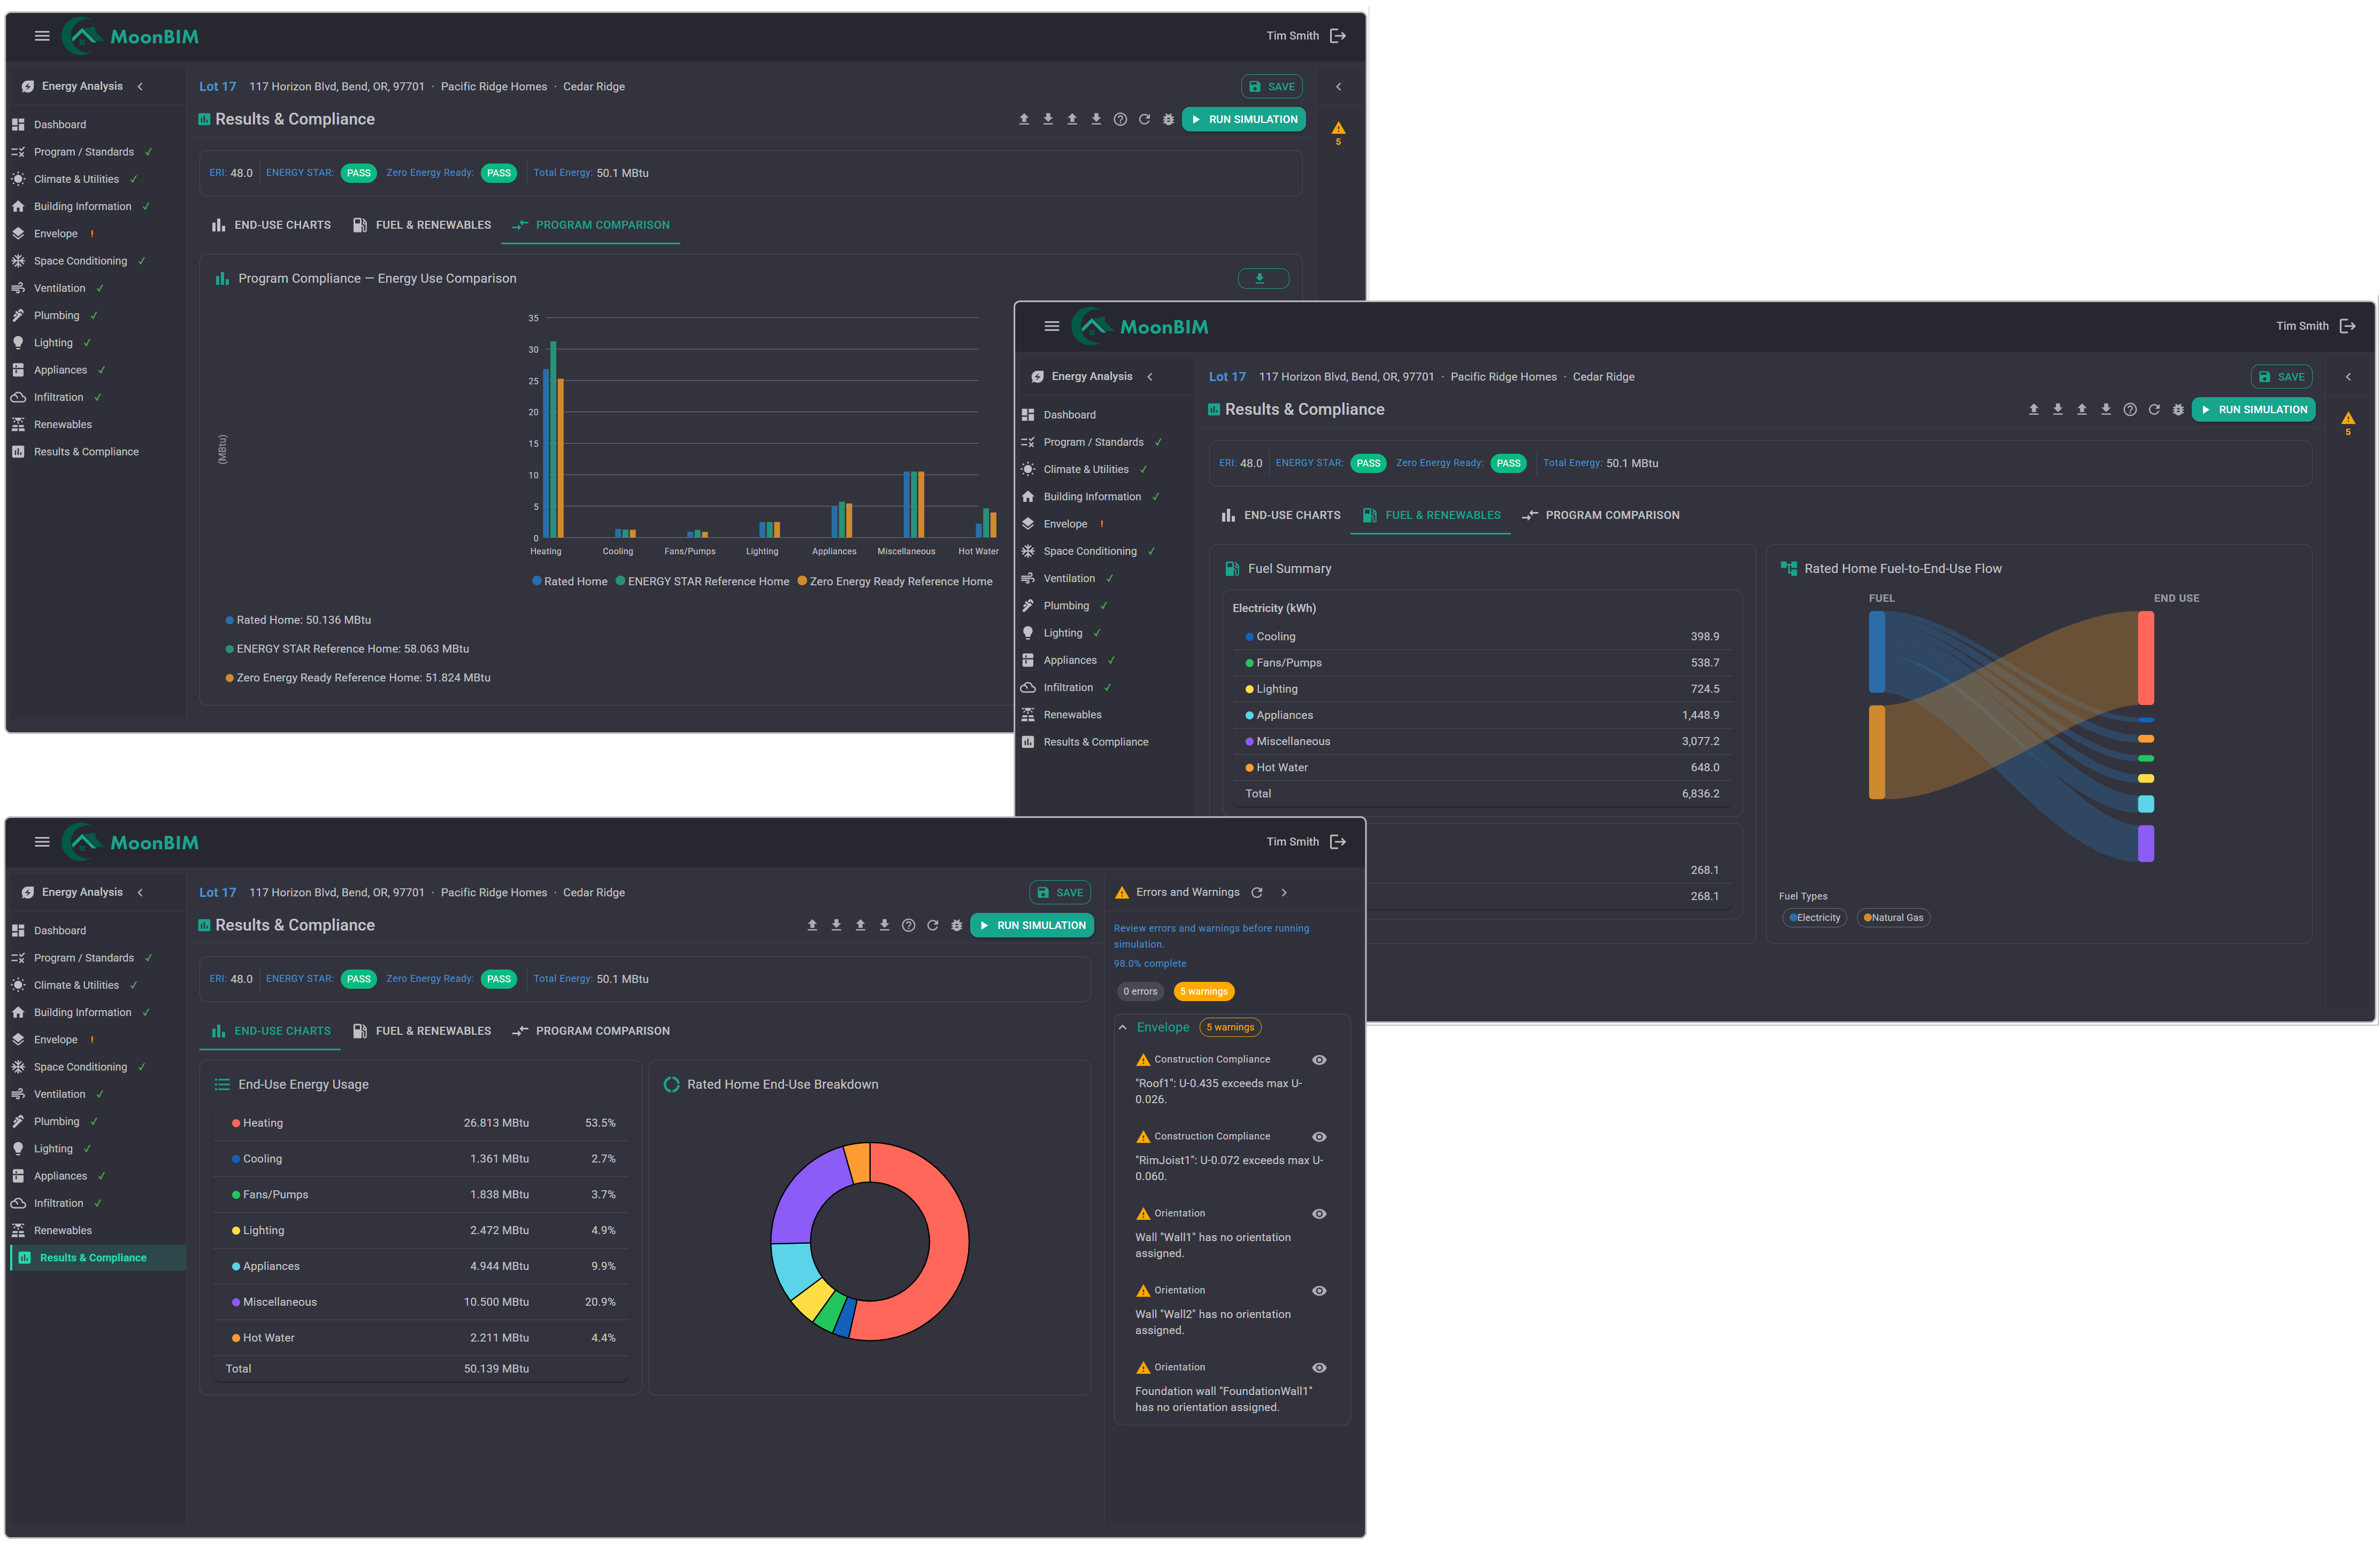The image size is (2380, 1550).
Task: Open Plumbing in the End-Use Charts window sidebar
Action: [56, 1121]
